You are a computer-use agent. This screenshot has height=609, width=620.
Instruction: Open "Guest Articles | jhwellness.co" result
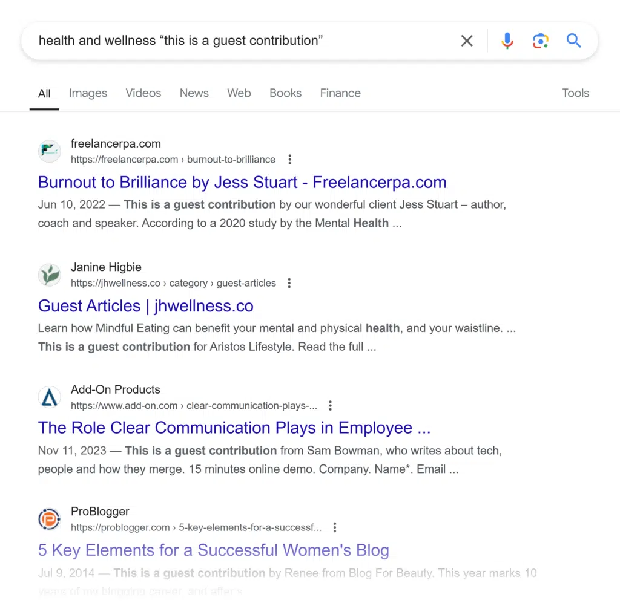tap(146, 306)
